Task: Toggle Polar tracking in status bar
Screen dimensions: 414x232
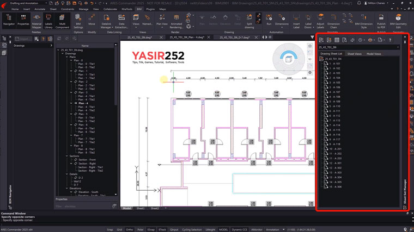Action: pos(140,230)
